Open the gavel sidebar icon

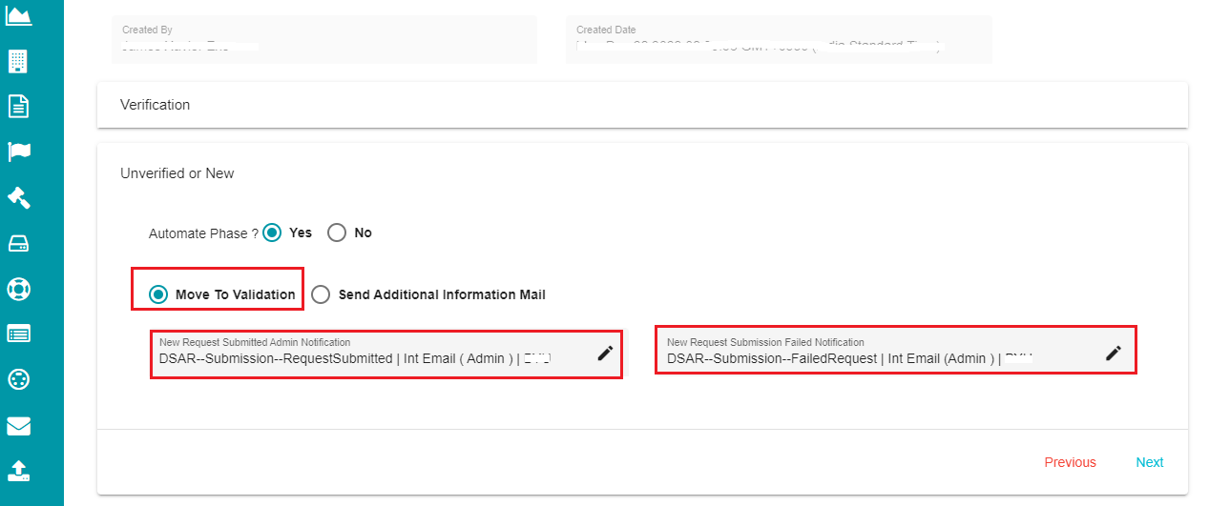19,197
